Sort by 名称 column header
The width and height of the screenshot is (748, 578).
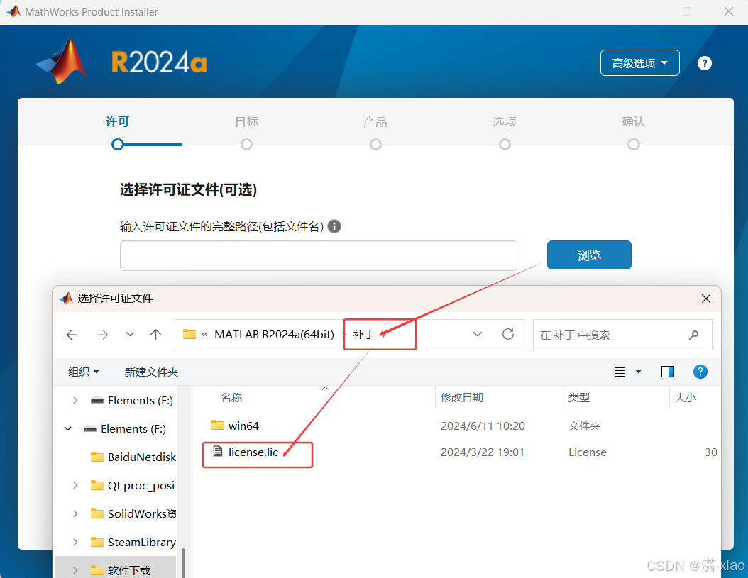pos(231,398)
